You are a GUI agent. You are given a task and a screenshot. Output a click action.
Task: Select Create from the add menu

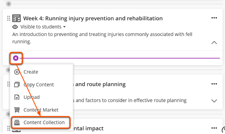point(31,72)
